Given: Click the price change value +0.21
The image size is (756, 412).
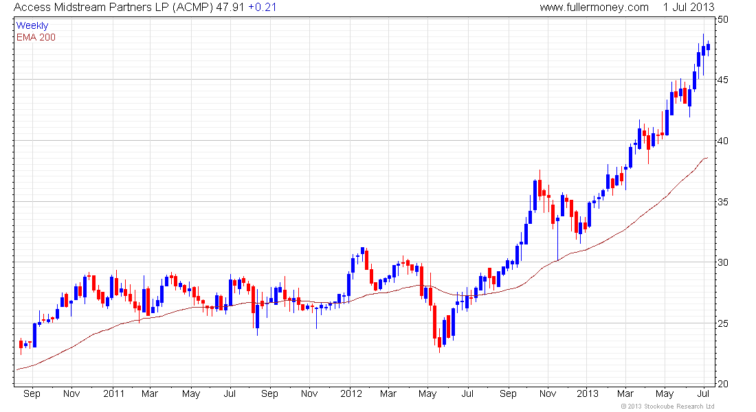Looking at the screenshot, I should click(x=263, y=8).
